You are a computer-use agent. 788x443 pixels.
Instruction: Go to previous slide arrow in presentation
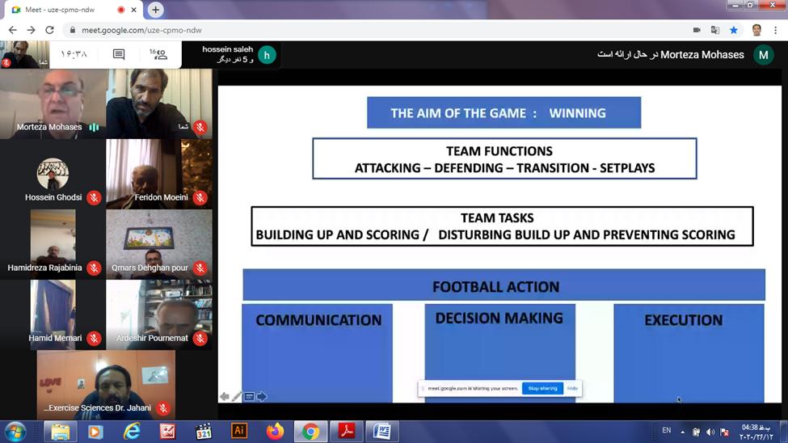[224, 397]
